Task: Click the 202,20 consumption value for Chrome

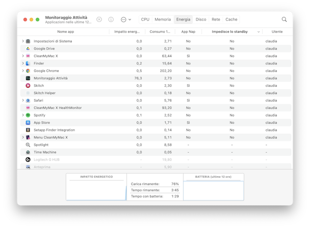Action: tap(166, 71)
